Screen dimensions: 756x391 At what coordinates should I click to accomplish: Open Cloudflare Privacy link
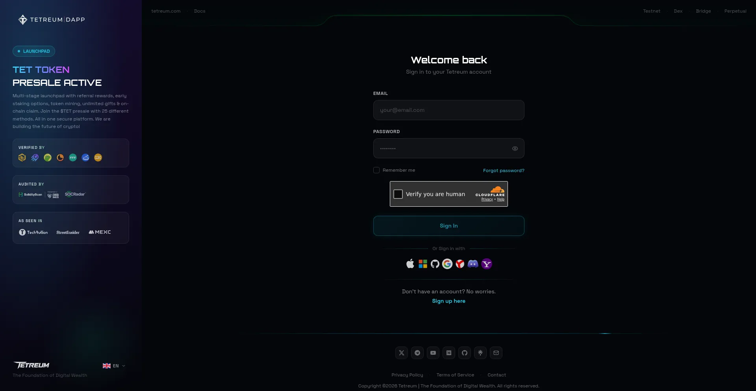[487, 199]
